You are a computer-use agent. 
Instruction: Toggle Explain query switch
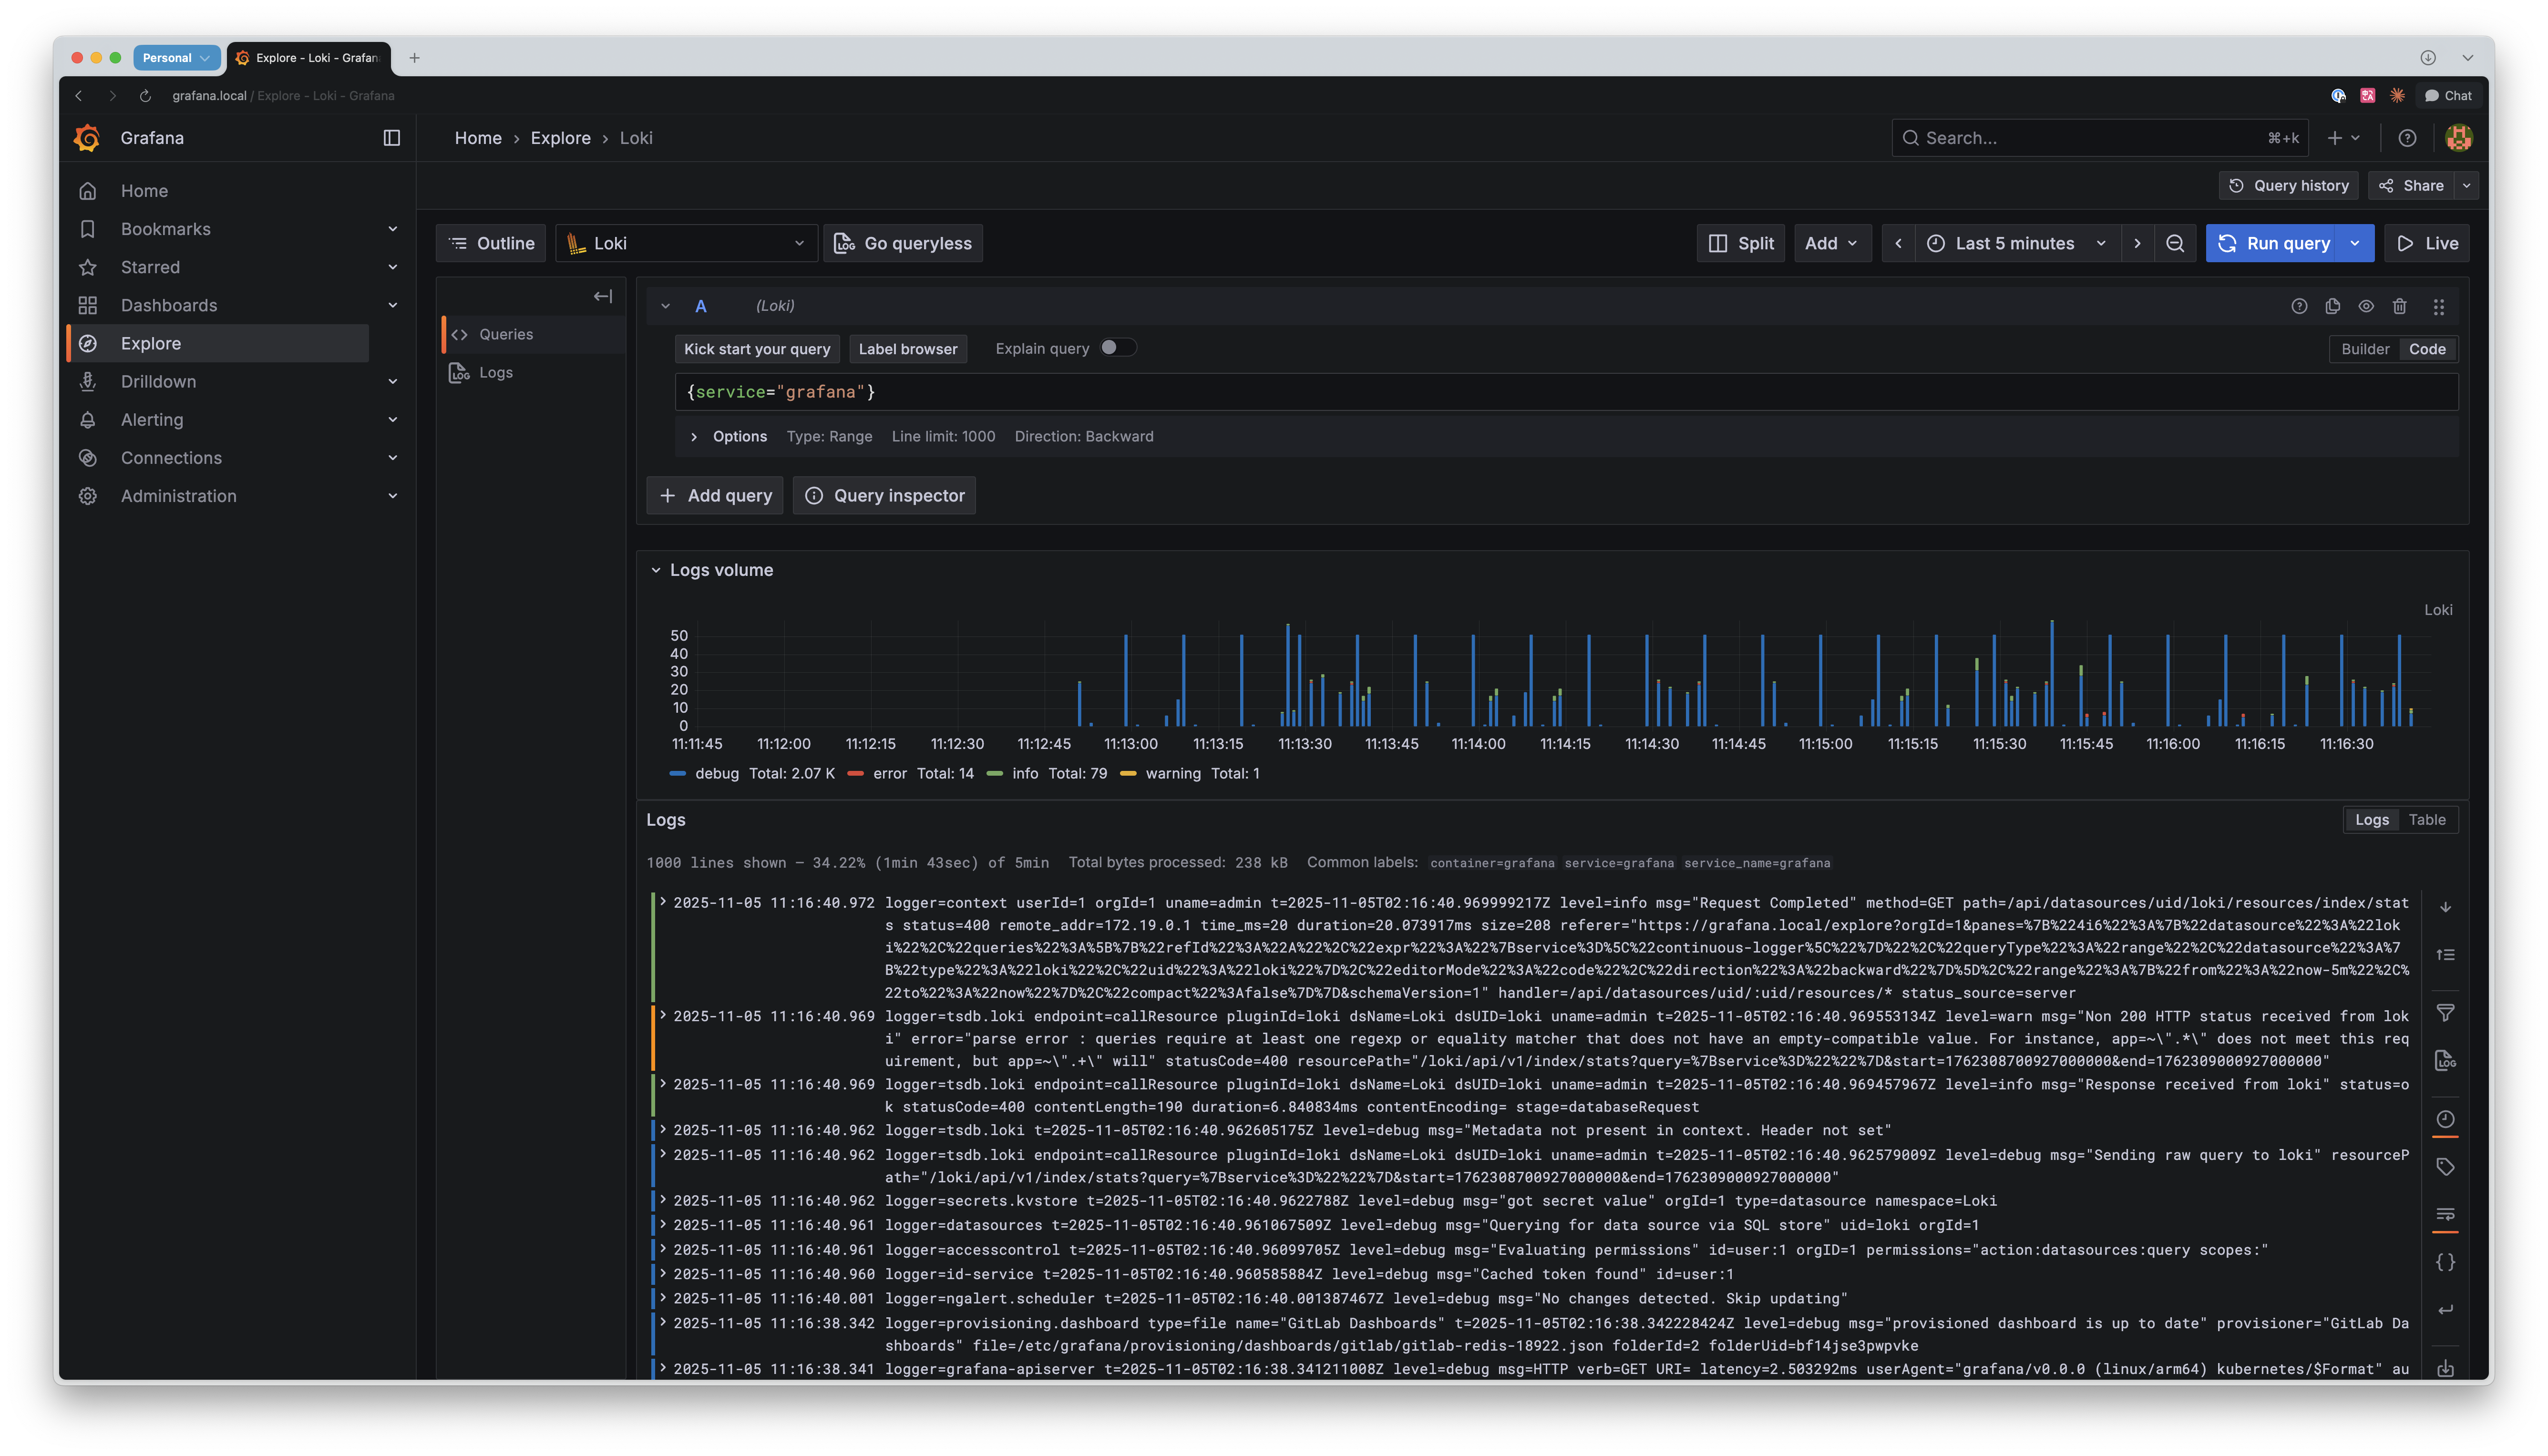[x=1117, y=347]
